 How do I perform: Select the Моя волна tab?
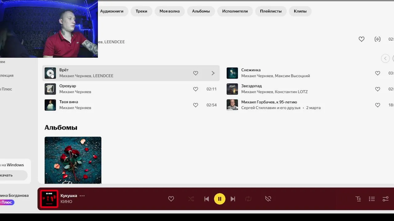[x=170, y=11]
